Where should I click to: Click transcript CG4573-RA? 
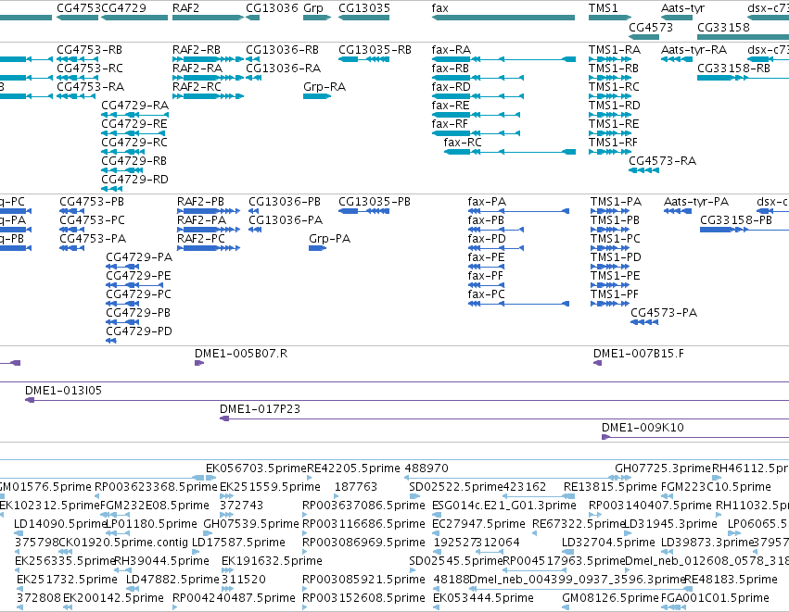point(662,161)
